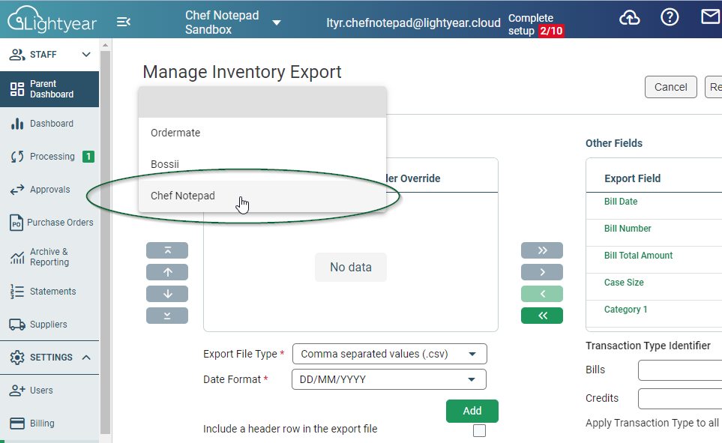Screen dimensions: 722x443
Task: Collapse the SETTINGS section chevron
Action: [86, 358]
